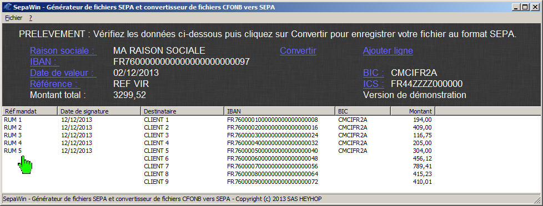
Task: Click the Ajouter ligne link
Action: point(388,51)
